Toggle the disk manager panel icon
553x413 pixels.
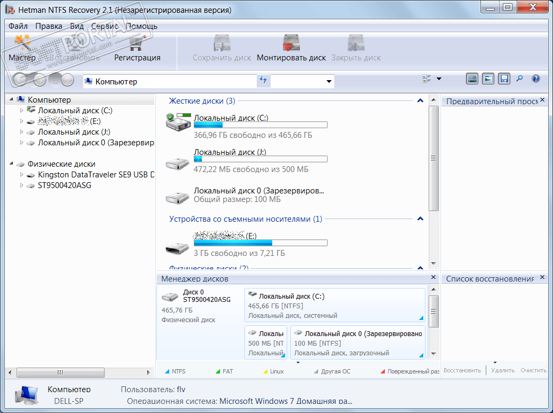click(472, 79)
